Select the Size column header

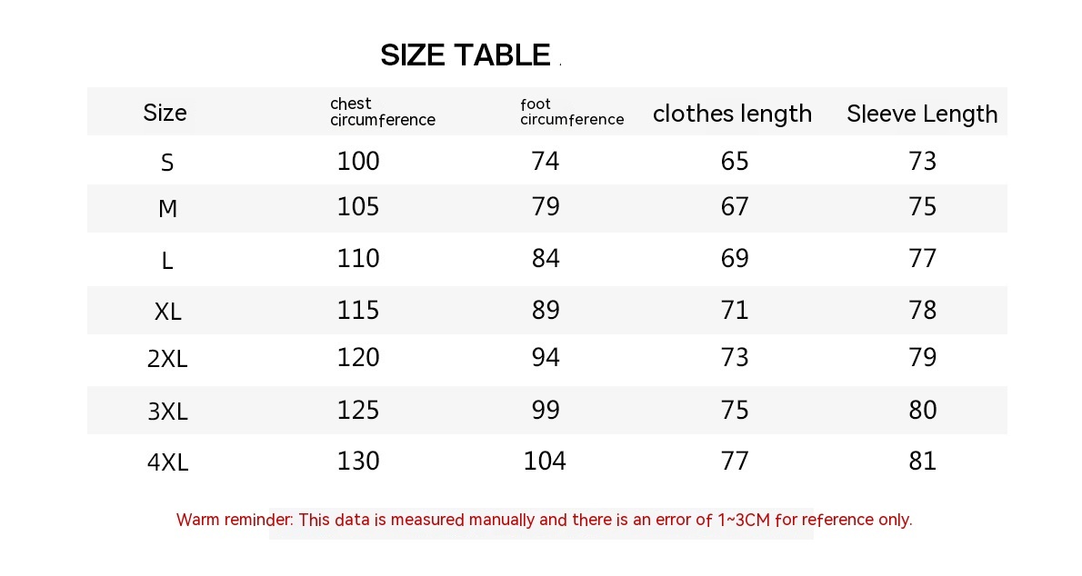pyautogui.click(x=165, y=113)
